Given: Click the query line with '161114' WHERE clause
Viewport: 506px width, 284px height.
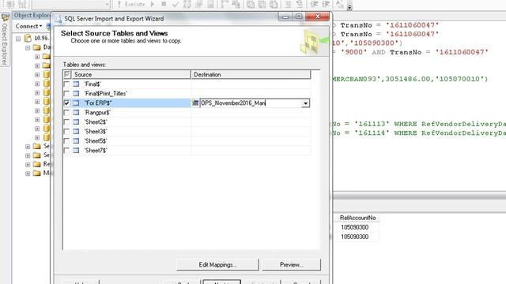Looking at the screenshot, I should 419,133.
